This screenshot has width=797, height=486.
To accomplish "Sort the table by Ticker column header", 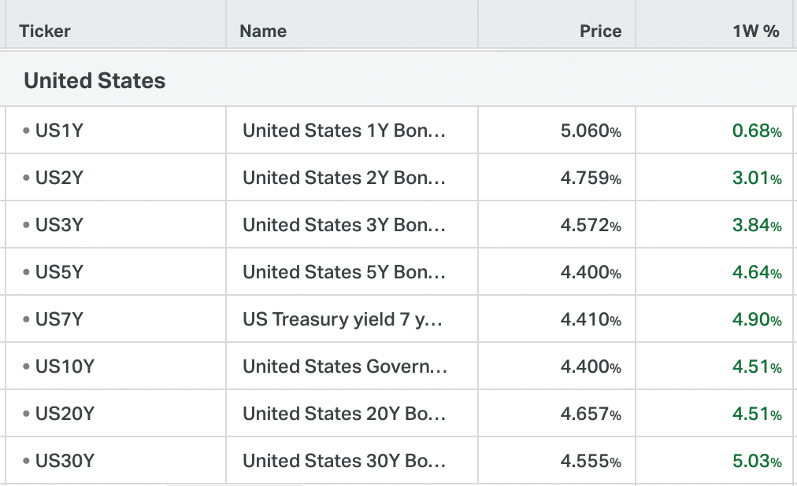I will click(45, 31).
